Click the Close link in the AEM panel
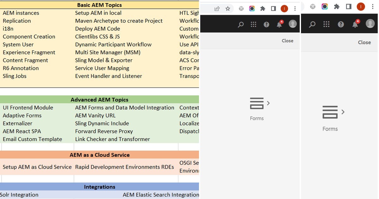The height and width of the screenshot is (199, 379). (x=287, y=41)
